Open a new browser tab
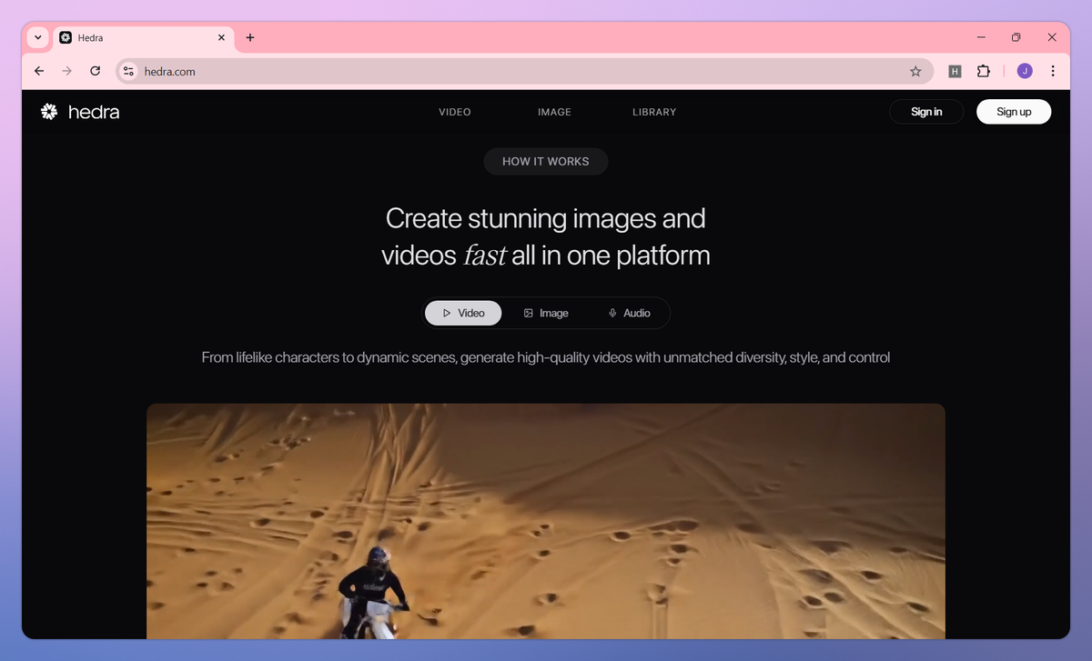 coord(250,37)
